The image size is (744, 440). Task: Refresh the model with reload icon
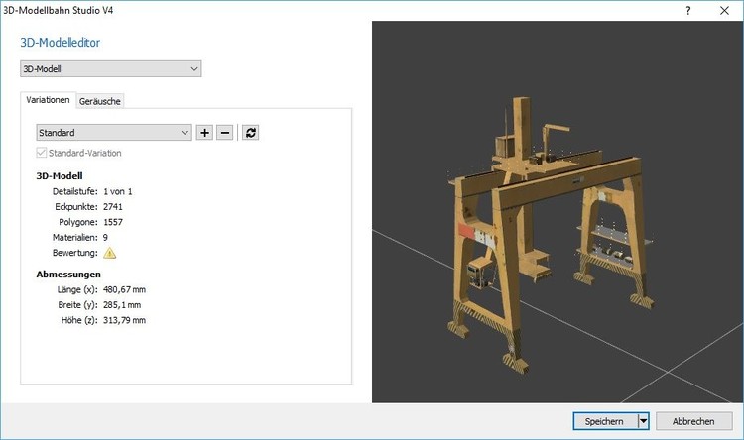(251, 133)
